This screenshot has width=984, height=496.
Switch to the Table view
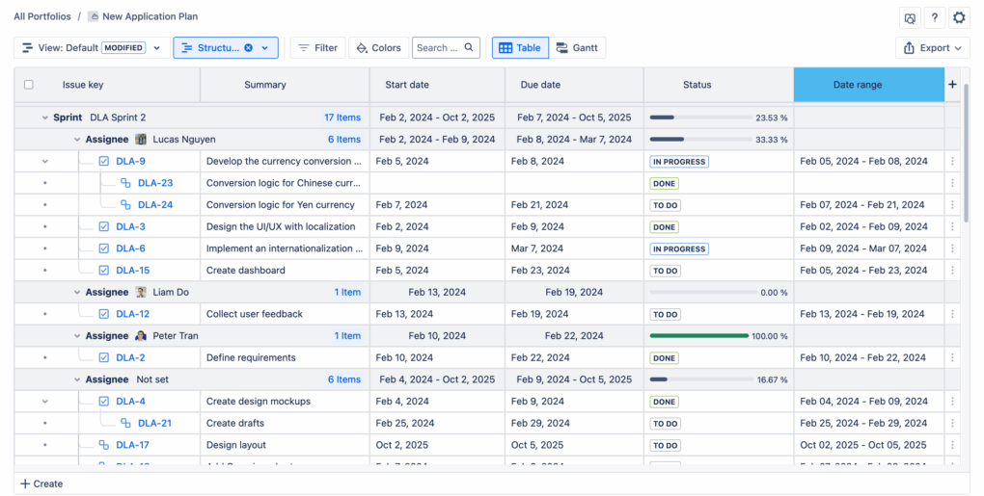[520, 47]
